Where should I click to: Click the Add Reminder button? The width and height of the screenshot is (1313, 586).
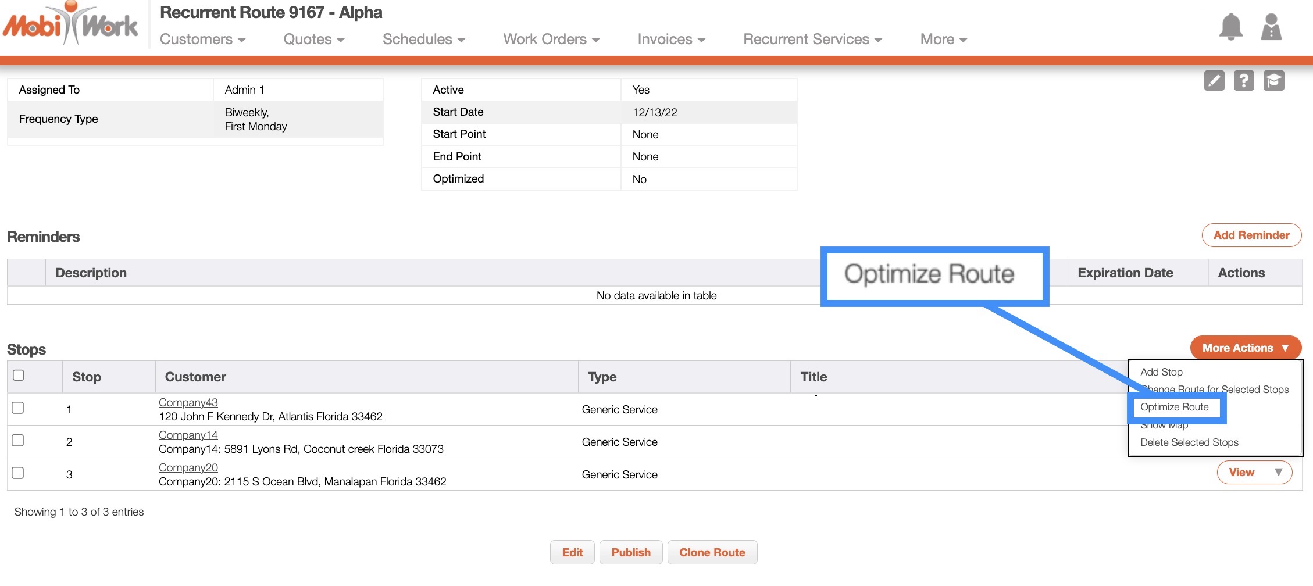1251,235
